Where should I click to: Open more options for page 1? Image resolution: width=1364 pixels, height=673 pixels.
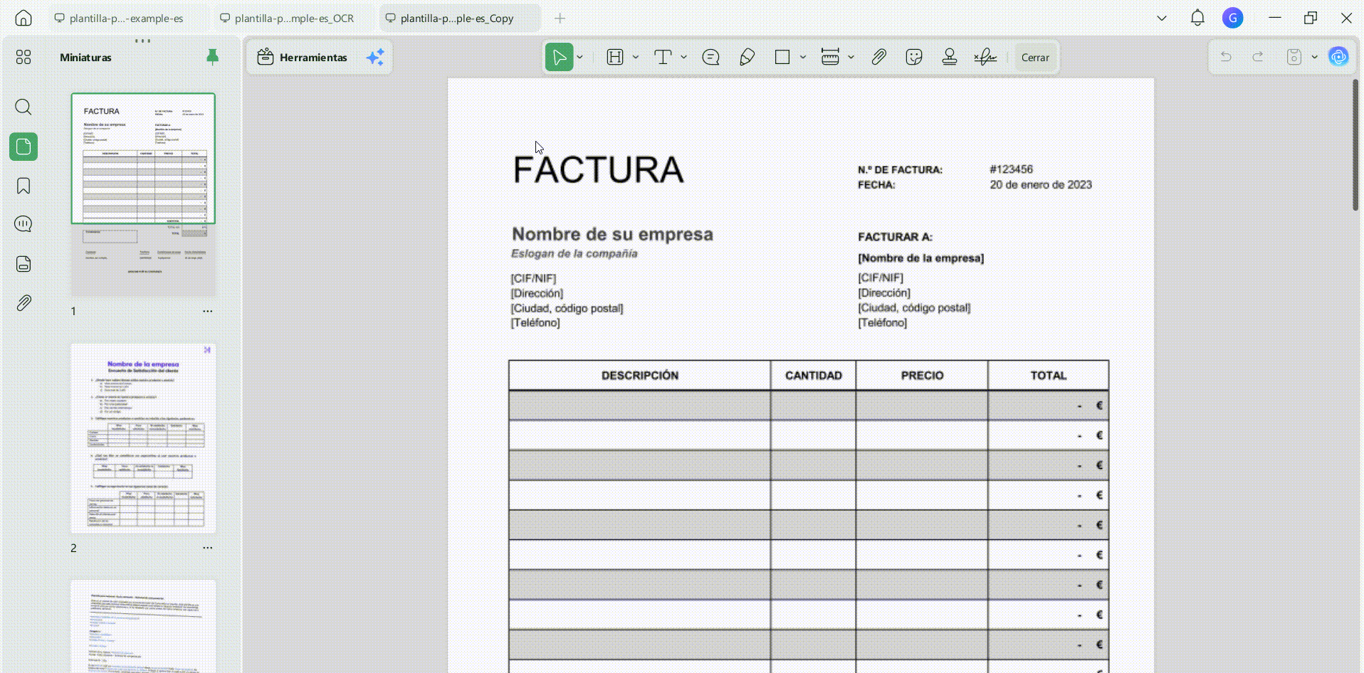207,311
